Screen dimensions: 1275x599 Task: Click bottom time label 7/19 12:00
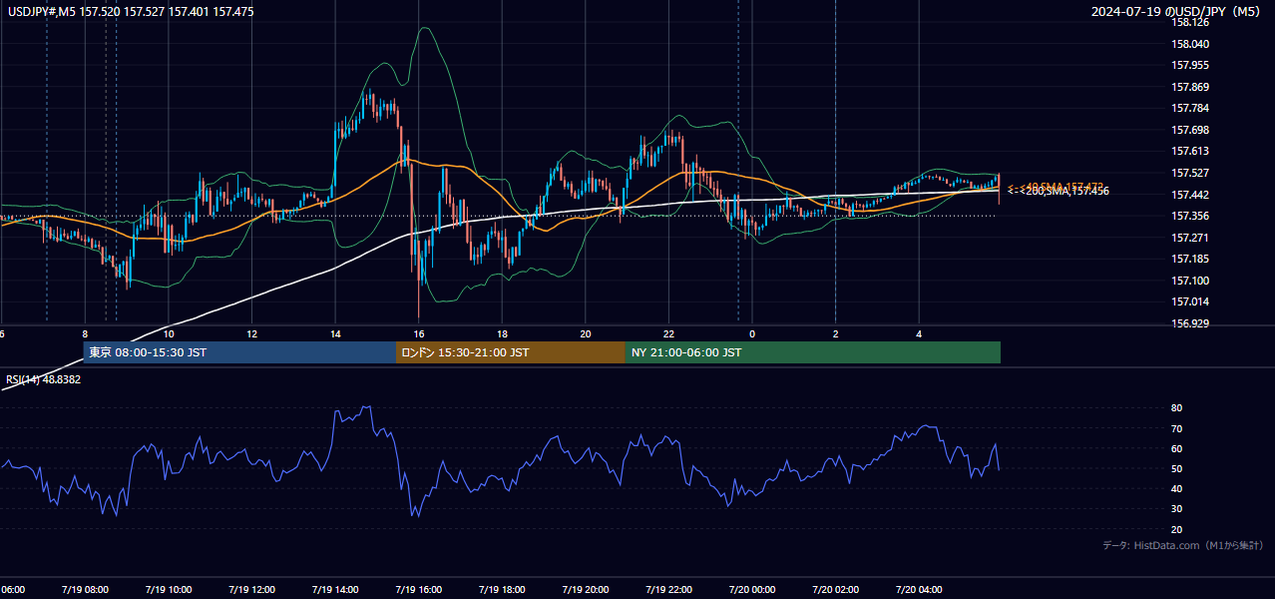251,590
